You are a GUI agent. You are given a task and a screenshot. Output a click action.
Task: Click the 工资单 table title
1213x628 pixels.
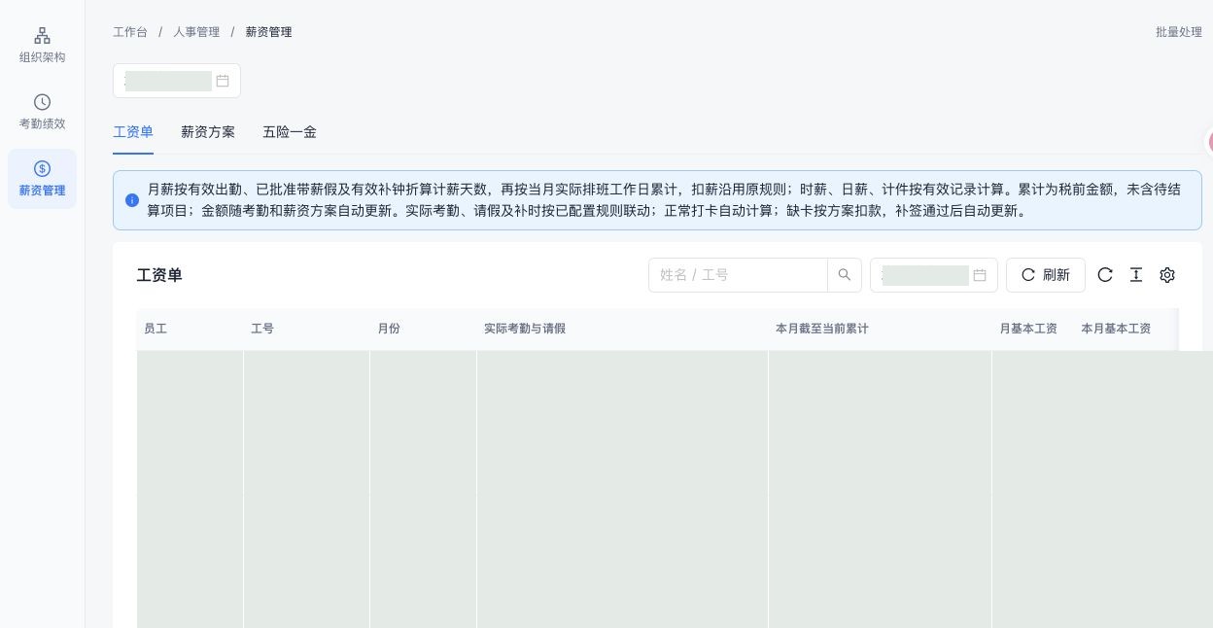[x=159, y=275]
